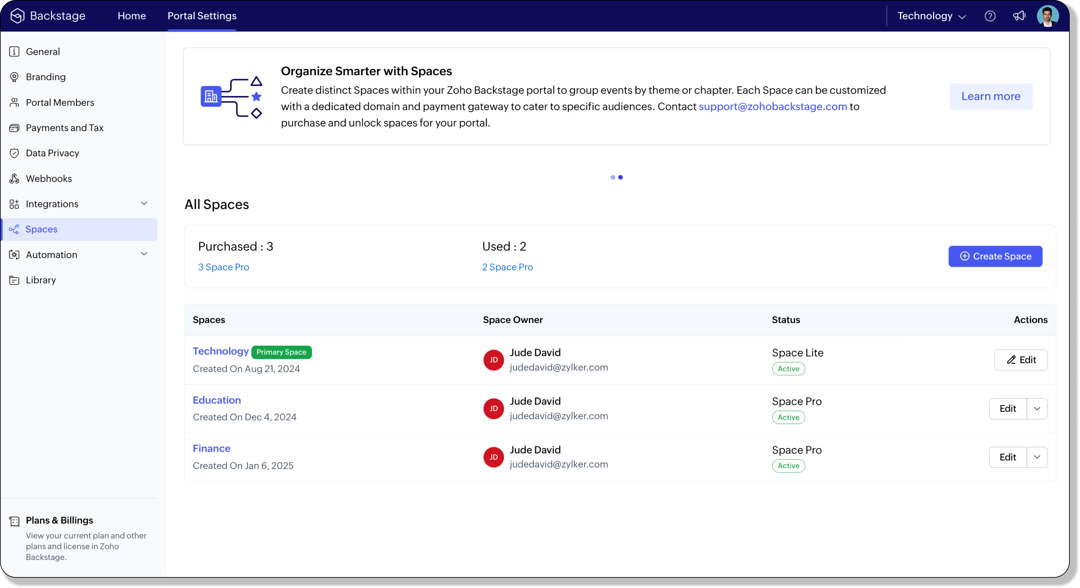Open the Technology space switcher dropdown

(x=931, y=16)
